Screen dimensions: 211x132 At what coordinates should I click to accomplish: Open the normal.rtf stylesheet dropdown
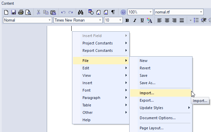201,12
